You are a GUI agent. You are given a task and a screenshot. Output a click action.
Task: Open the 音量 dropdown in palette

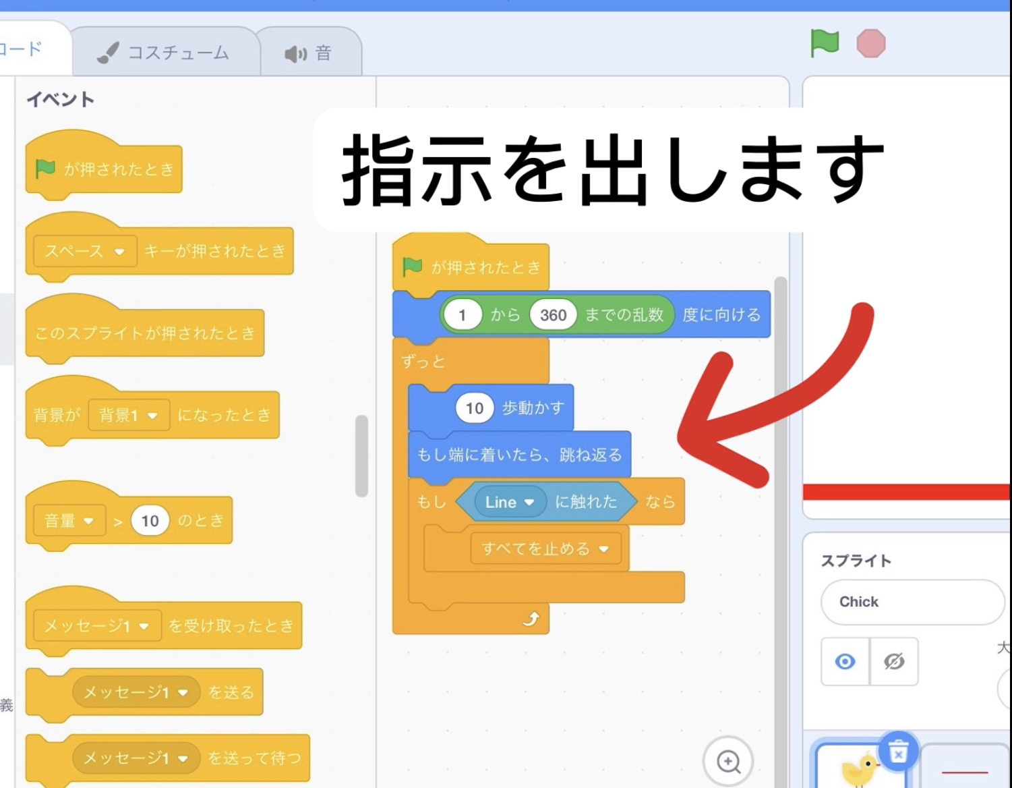[88, 522]
